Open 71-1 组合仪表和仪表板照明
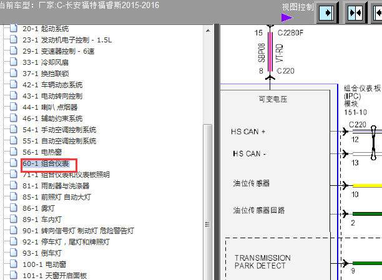This screenshot has height=280, width=382. coord(66,175)
